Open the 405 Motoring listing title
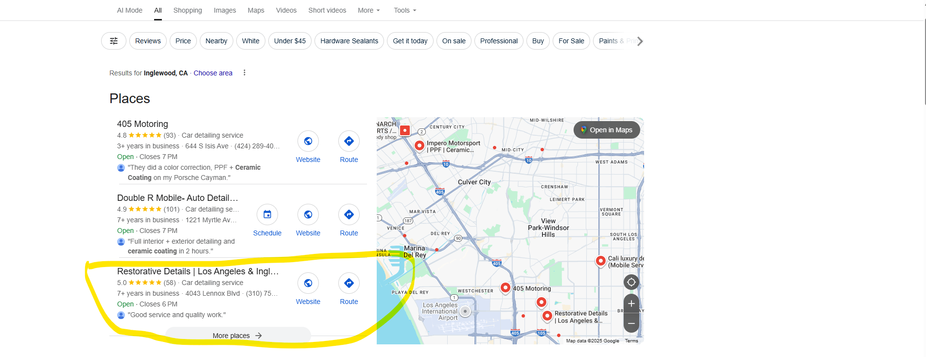The width and height of the screenshot is (926, 357). [142, 124]
